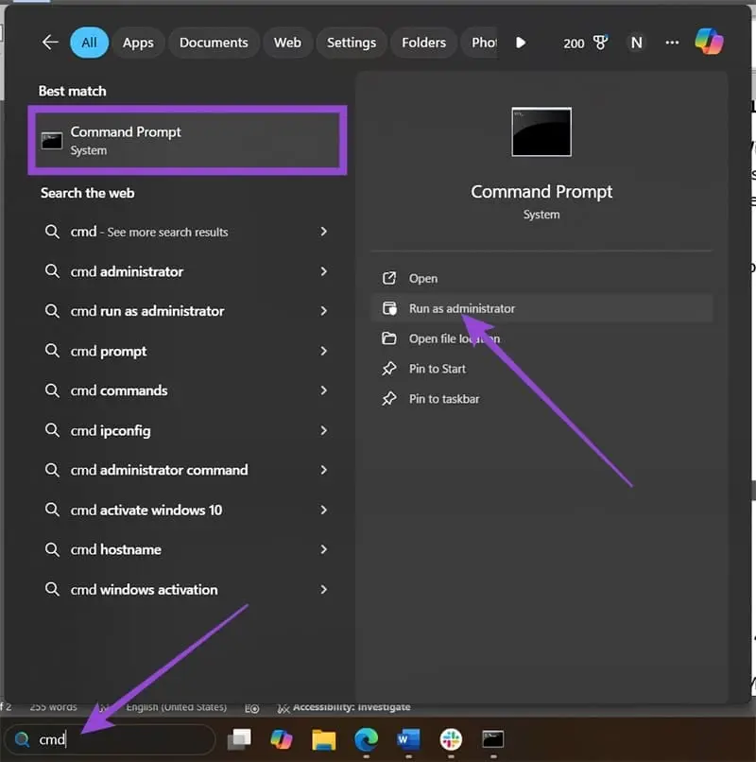Screen dimensions: 756x762
Task: Click search magnifier icon beside 'cmd hostname'
Action: [x=52, y=549]
